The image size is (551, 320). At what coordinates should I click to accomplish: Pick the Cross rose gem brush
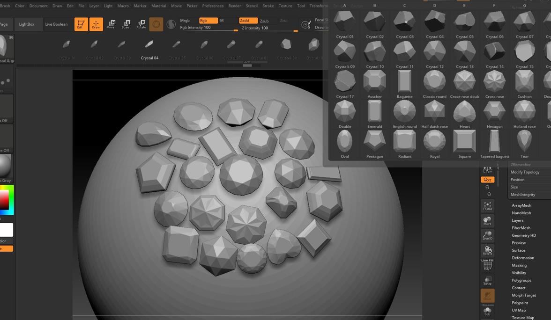click(494, 84)
